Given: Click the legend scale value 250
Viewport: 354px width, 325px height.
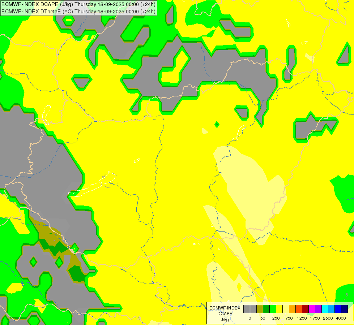Looking at the screenshot, I should [276, 318].
